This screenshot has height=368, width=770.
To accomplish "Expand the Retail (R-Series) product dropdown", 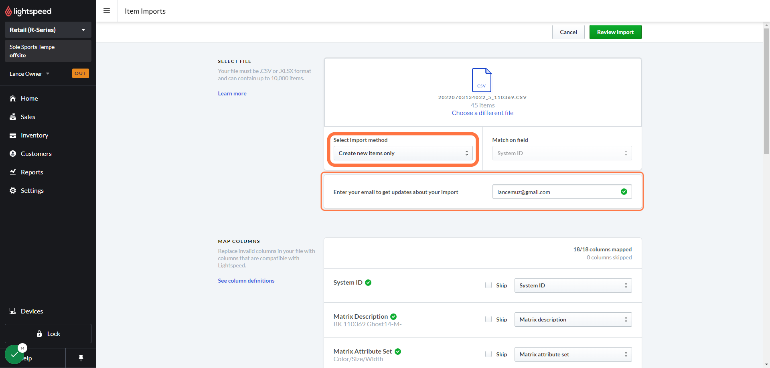I will 48,30.
